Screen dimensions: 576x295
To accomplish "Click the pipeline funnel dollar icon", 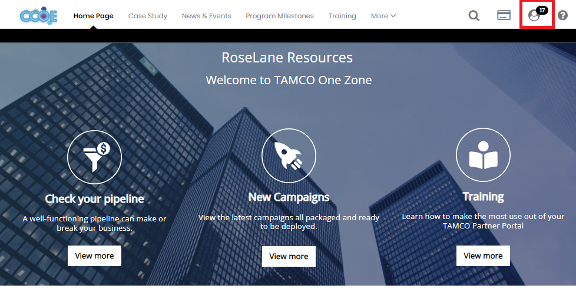I will click(94, 156).
